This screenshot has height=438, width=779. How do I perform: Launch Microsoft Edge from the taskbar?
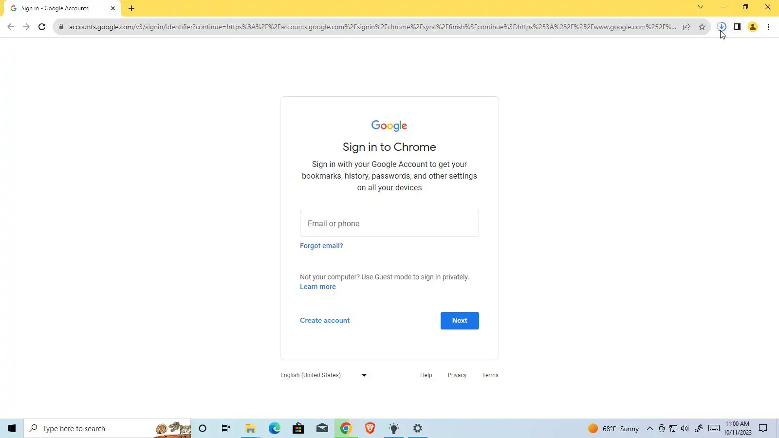[x=275, y=428]
